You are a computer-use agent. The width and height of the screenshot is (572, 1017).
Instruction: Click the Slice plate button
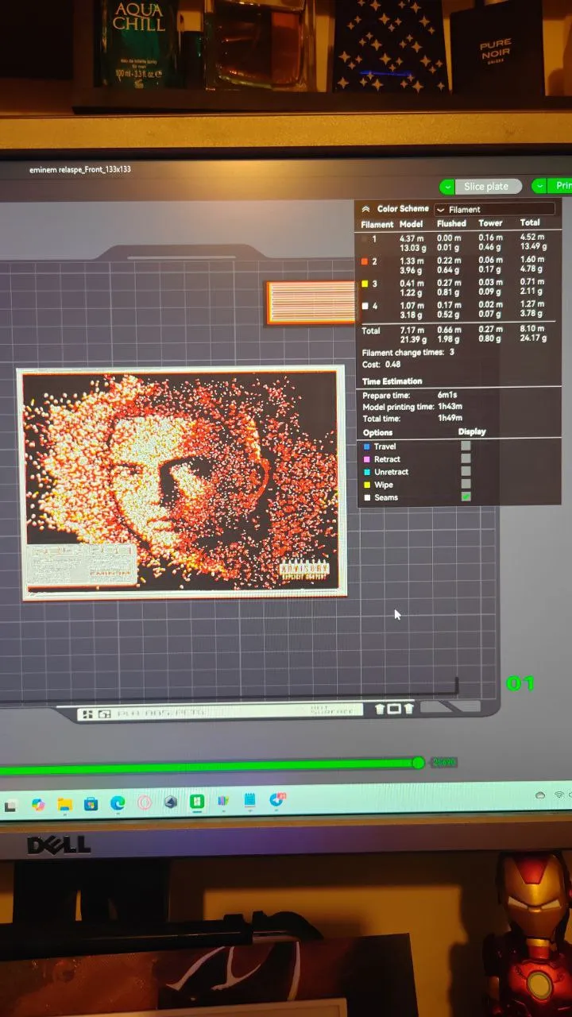pos(487,187)
